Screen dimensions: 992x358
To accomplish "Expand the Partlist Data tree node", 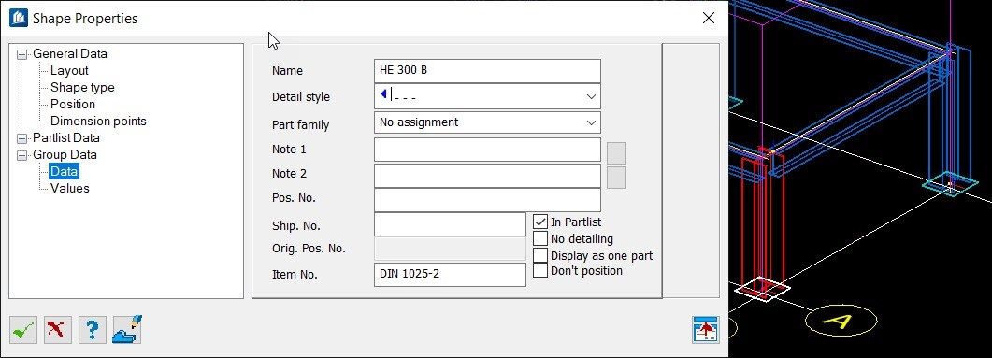I will (x=22, y=138).
